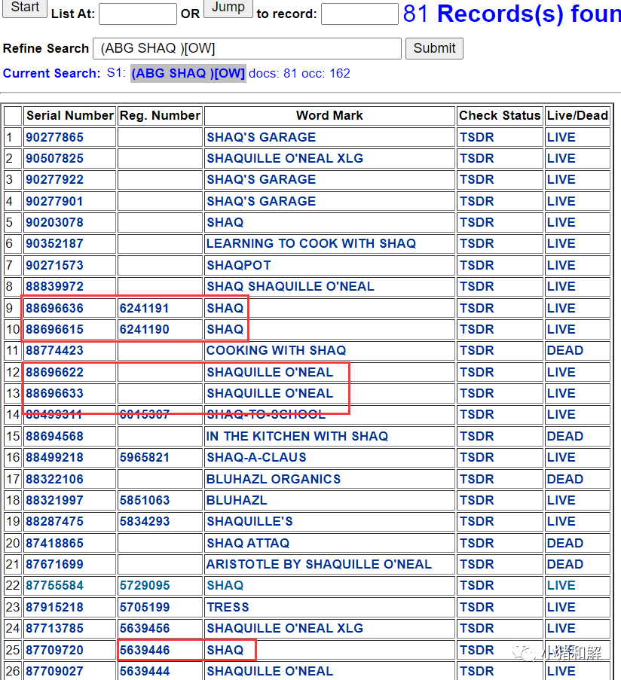Open serial number 88696622
The width and height of the screenshot is (621, 680).
54,373
